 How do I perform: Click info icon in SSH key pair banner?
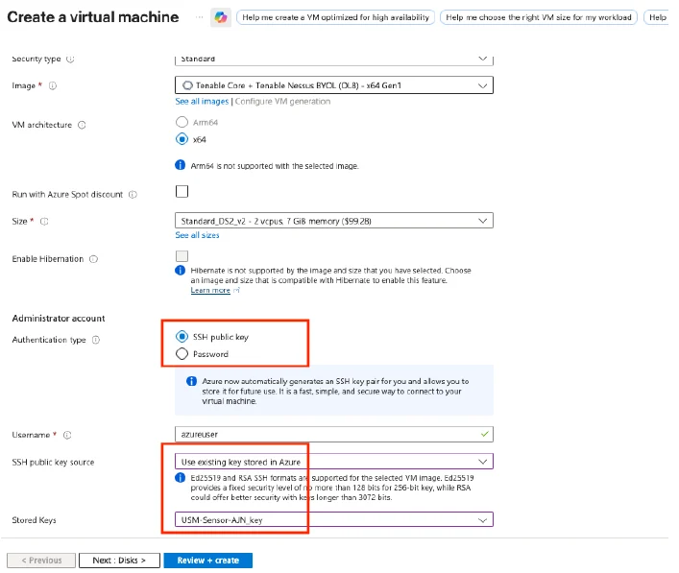pyautogui.click(x=191, y=381)
